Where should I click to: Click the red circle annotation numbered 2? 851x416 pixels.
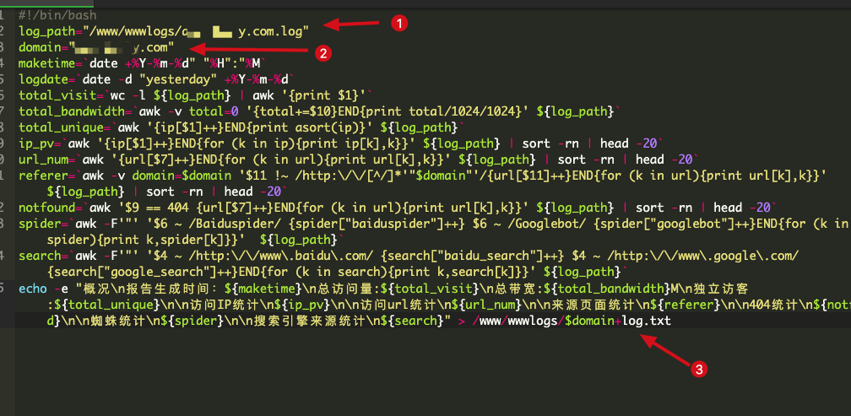[x=321, y=52]
